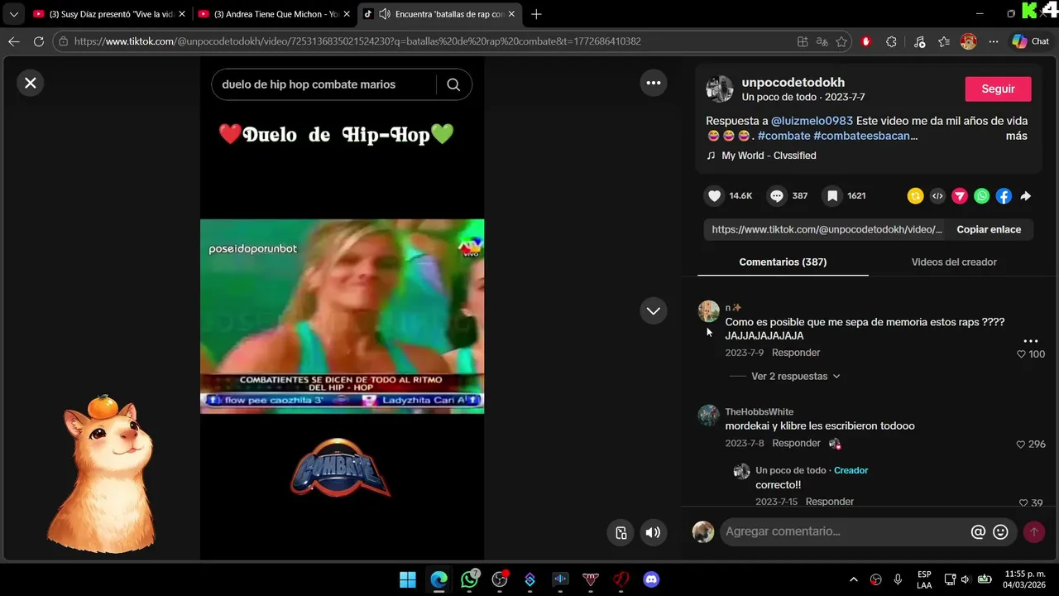This screenshot has height=596, width=1059.
Task: Click the comment bubble icon showing 387
Action: coord(777,196)
